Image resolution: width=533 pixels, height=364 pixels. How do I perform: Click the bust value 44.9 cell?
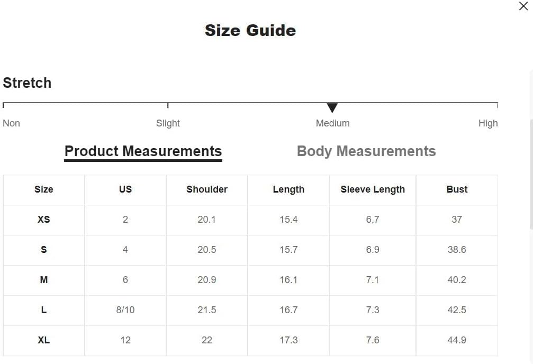(x=457, y=340)
